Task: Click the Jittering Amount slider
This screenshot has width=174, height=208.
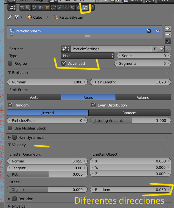Action: [x=130, y=120]
